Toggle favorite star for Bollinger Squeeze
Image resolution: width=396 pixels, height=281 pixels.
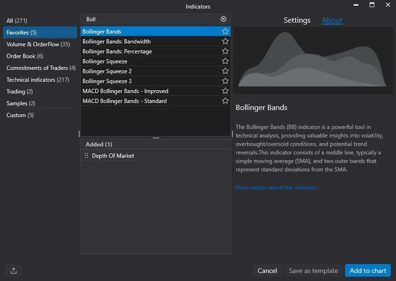pos(225,61)
